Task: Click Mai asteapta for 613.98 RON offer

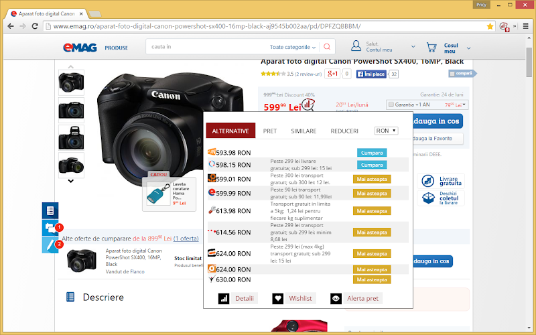Action: (372, 211)
